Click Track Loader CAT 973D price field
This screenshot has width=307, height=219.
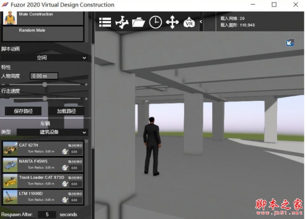[75, 184]
